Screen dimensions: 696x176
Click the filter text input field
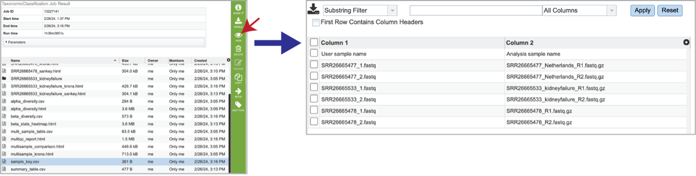point(476,10)
